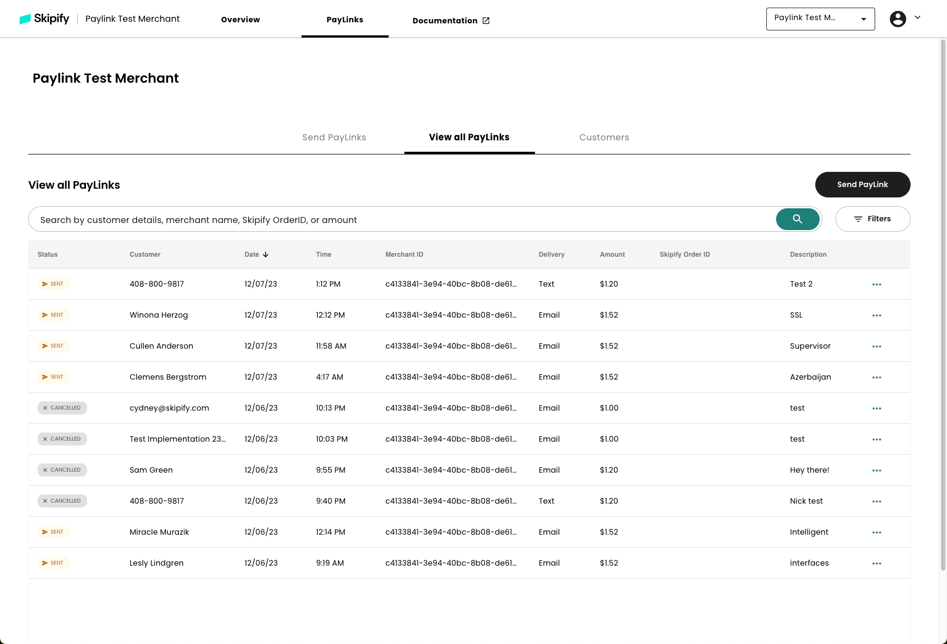The image size is (947, 644).
Task: Click the Skipify Order ID column header
Action: 685,255
